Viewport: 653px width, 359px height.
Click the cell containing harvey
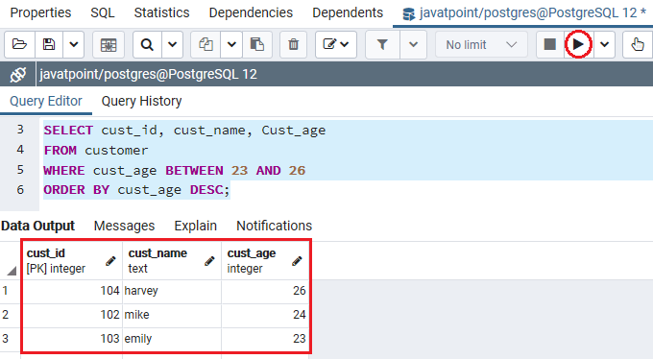pyautogui.click(x=172, y=291)
